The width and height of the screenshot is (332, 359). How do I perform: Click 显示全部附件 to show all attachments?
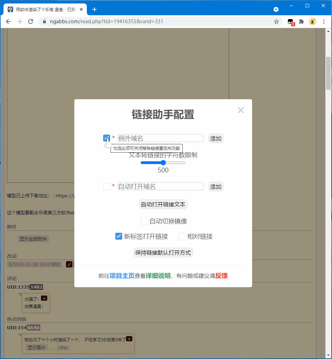pyautogui.click(x=33, y=239)
